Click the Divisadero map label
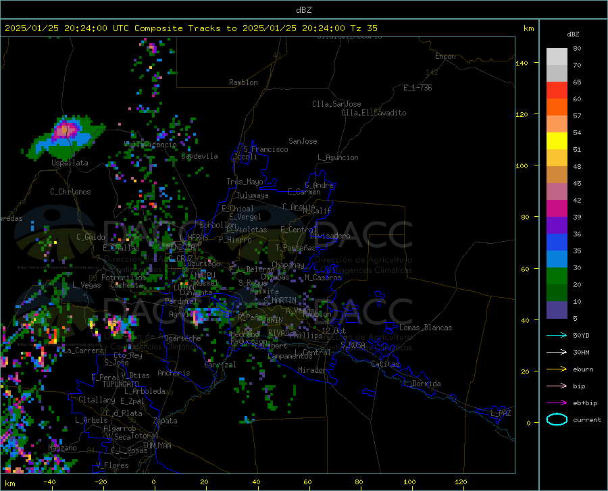 (x=330, y=236)
